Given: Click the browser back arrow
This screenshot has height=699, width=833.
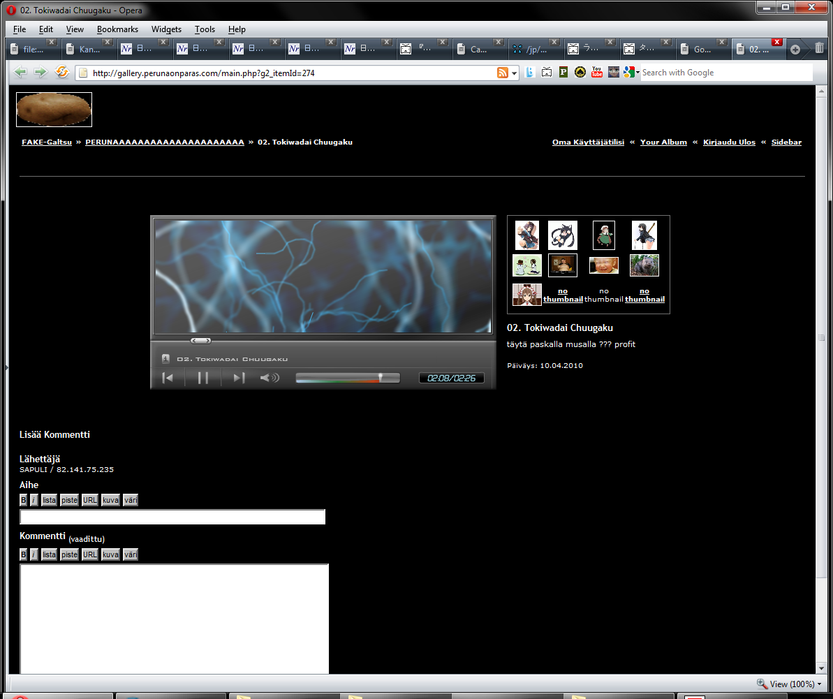Looking at the screenshot, I should [20, 73].
